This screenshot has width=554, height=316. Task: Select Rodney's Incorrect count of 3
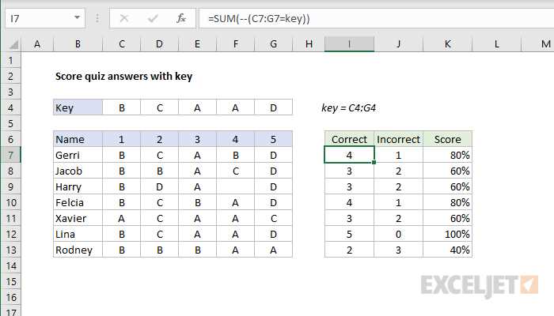398,250
